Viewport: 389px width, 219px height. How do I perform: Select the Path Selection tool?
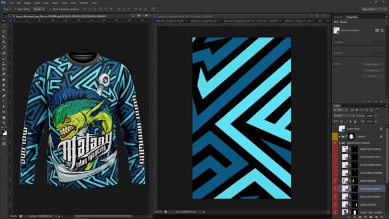(4, 106)
